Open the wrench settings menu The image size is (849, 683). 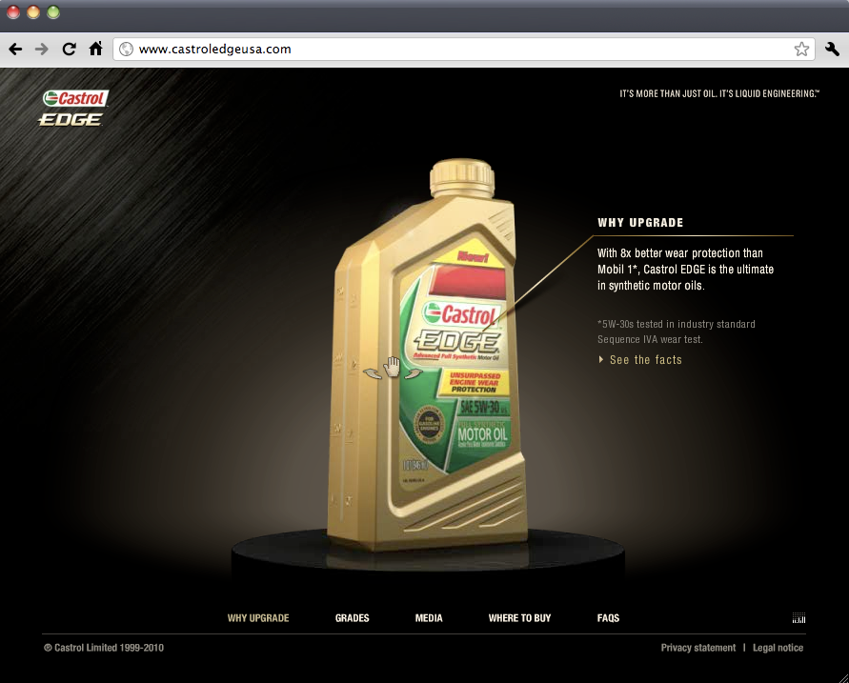[832, 49]
